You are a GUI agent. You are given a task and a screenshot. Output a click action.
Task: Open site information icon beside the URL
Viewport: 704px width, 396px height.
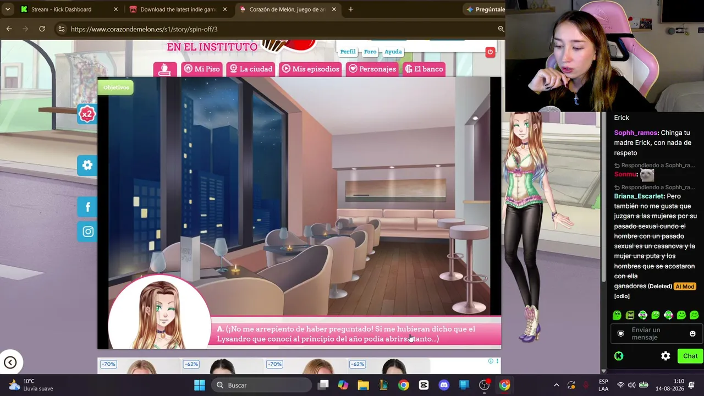coord(61,29)
